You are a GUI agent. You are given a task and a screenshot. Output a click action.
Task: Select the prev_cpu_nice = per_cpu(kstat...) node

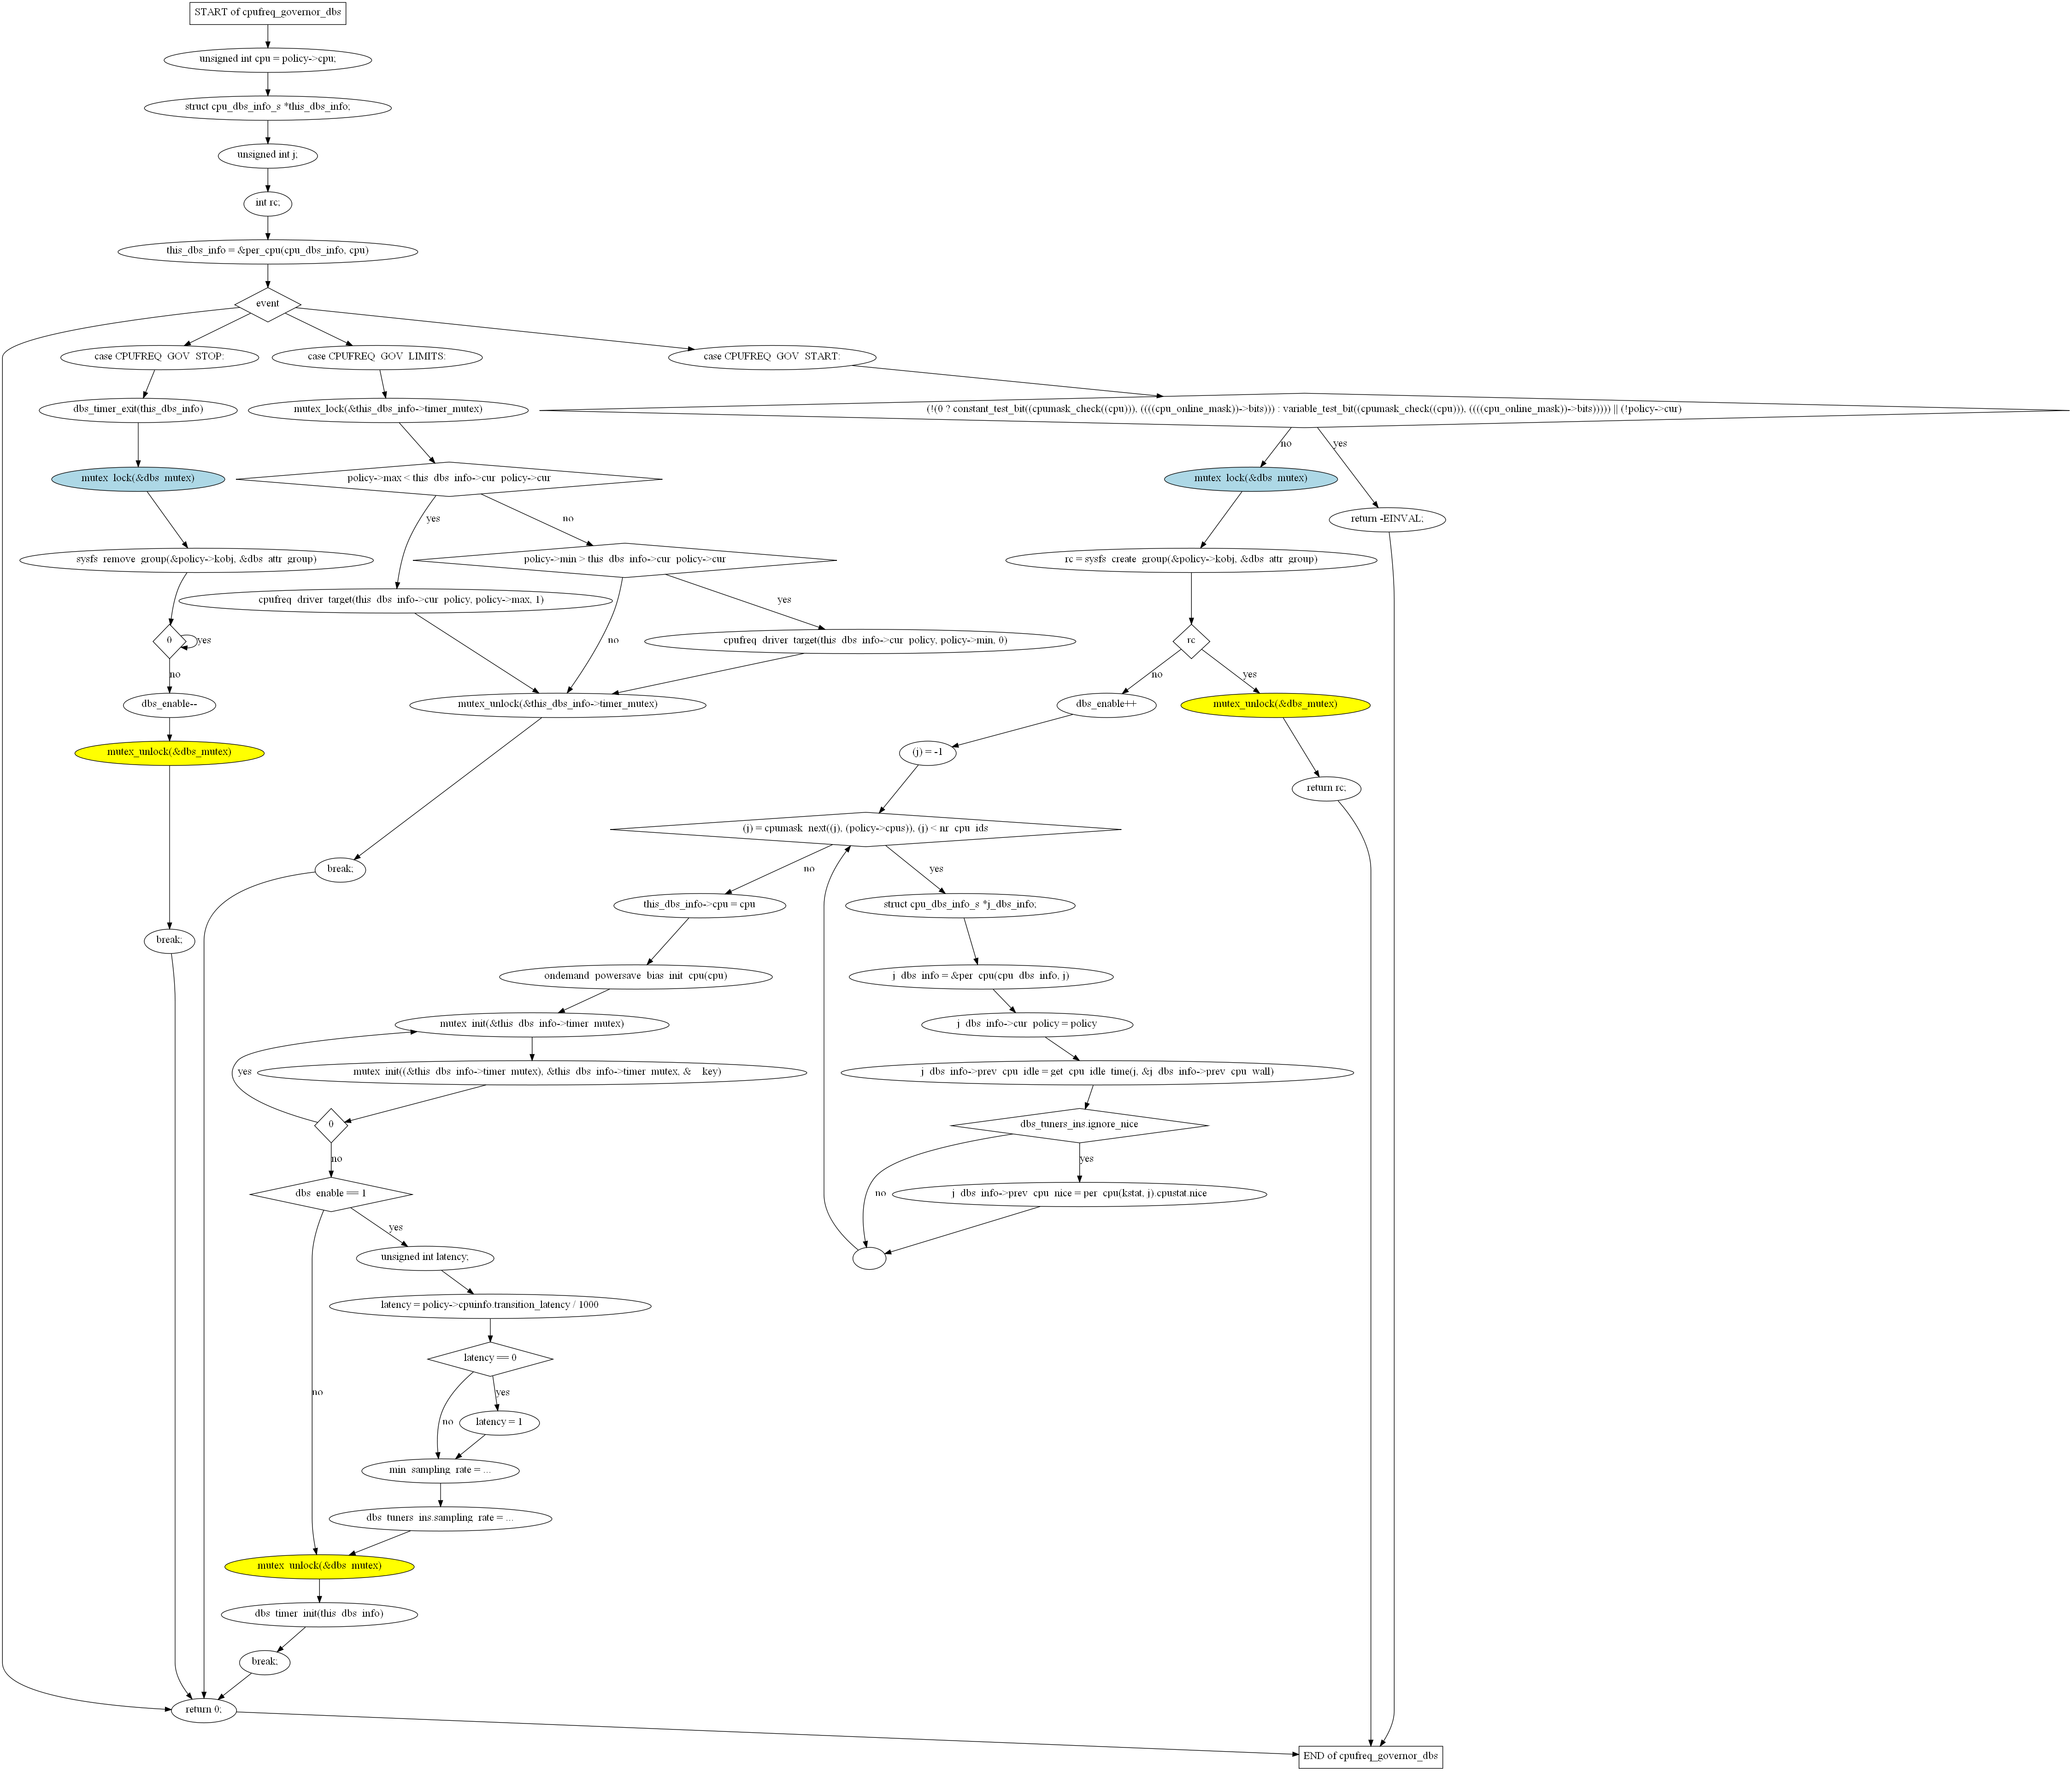coord(1079,1195)
